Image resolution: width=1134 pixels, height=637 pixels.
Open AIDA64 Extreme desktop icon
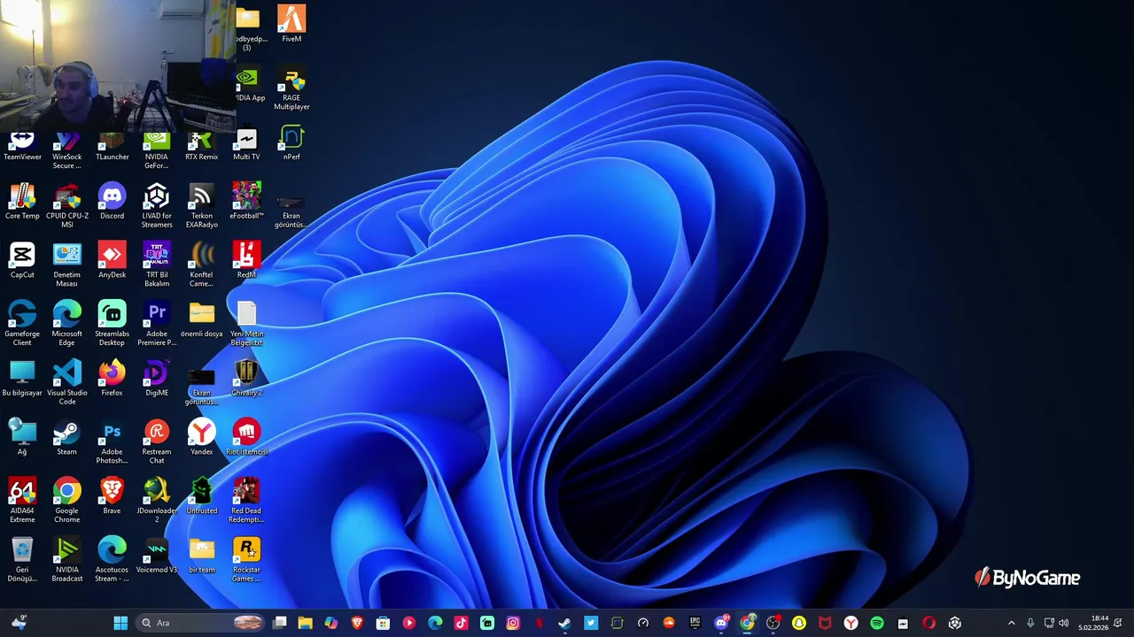tap(22, 501)
